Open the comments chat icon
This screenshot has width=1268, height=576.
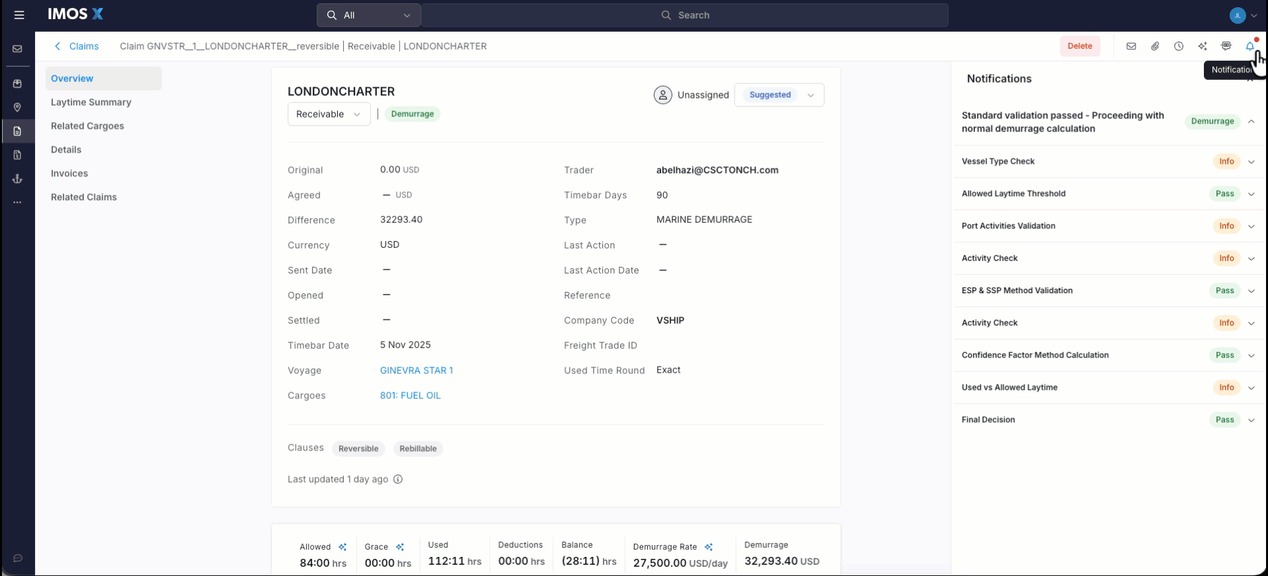coord(1226,46)
